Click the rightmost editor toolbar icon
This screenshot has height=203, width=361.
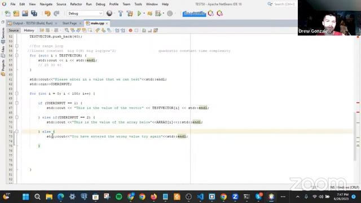(x=156, y=30)
